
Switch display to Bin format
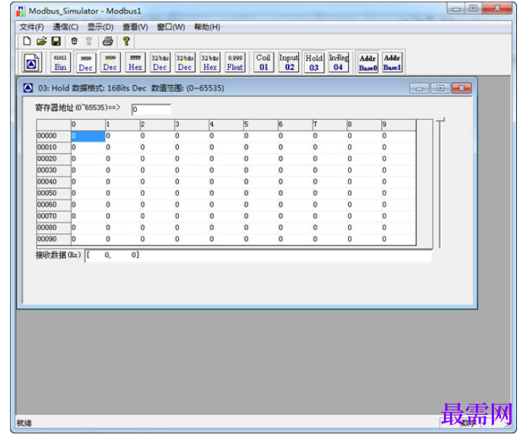tap(61, 62)
